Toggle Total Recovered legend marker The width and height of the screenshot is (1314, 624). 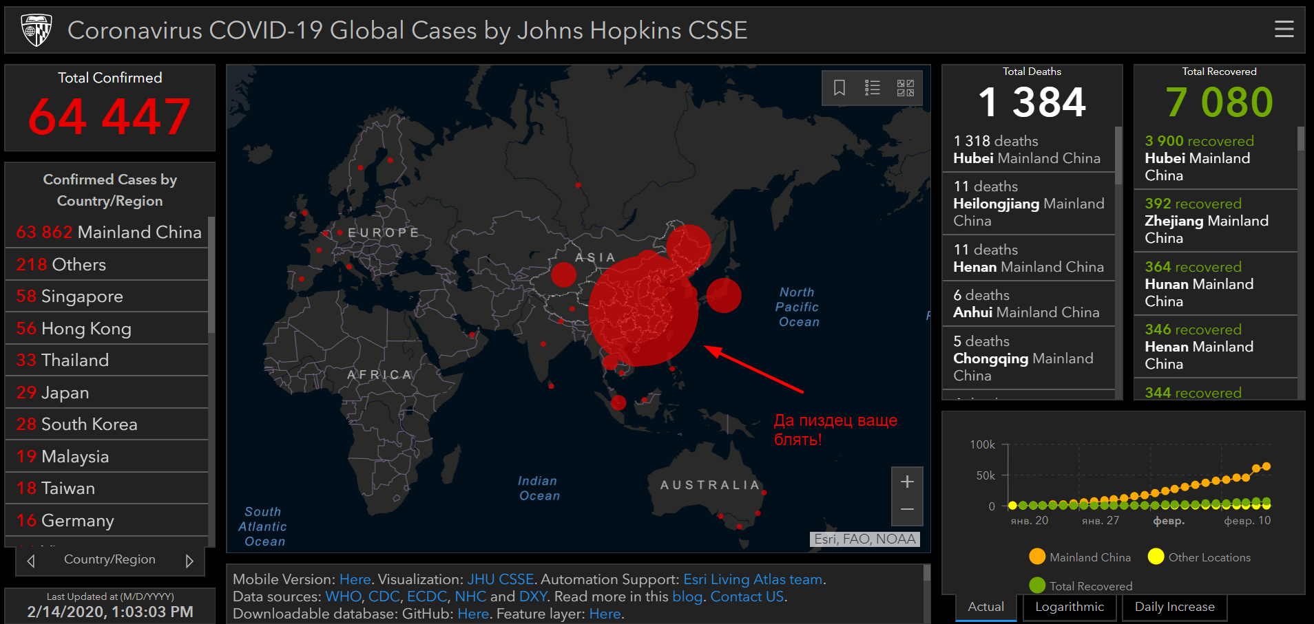coord(1037,585)
